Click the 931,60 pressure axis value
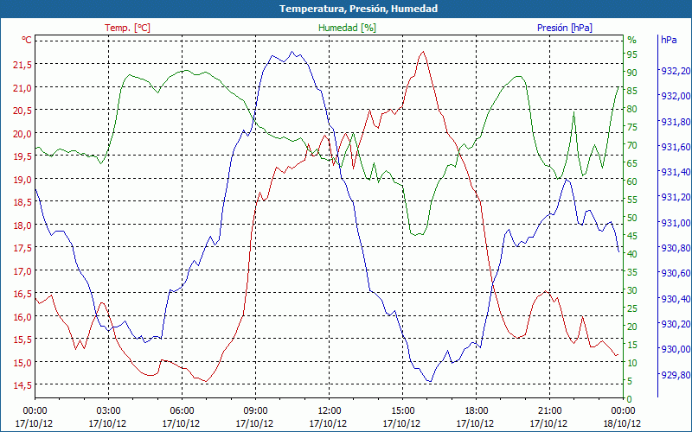This screenshot has width=692, height=432. coord(676,147)
